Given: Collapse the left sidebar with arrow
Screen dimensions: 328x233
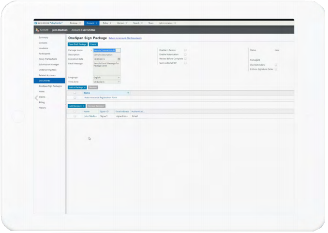Looking at the screenshot, I should pyautogui.click(x=36, y=98).
